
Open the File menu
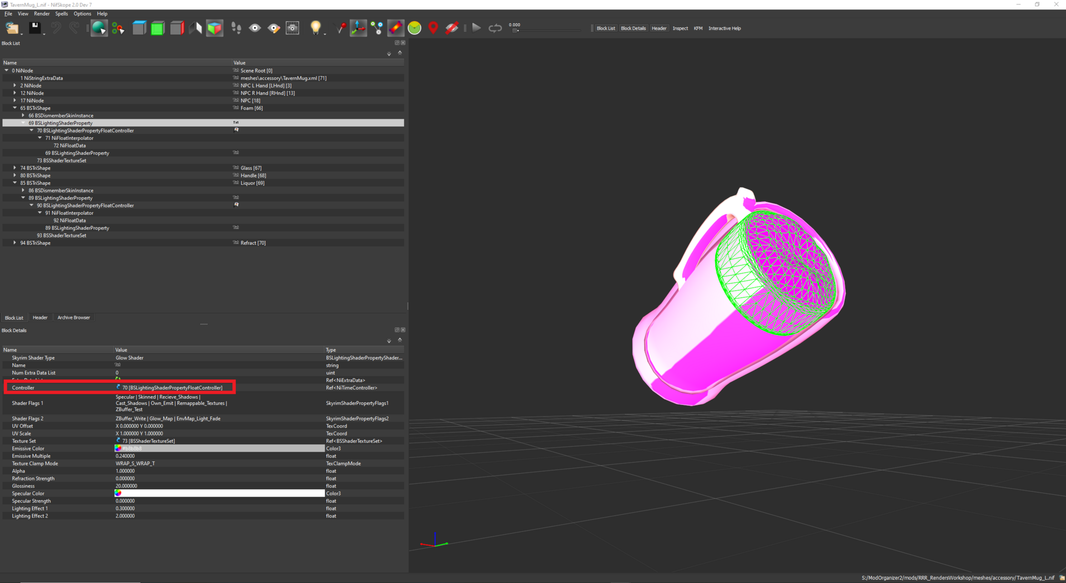(8, 13)
